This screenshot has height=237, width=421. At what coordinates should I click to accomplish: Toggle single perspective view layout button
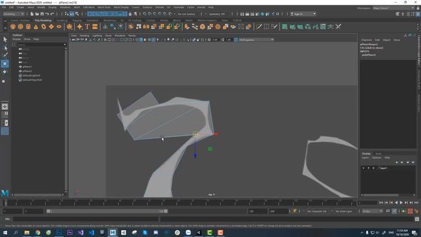tap(5, 107)
